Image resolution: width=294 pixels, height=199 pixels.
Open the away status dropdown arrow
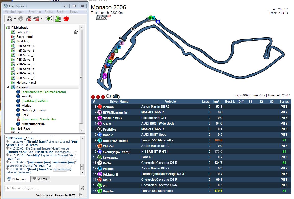click(15, 19)
